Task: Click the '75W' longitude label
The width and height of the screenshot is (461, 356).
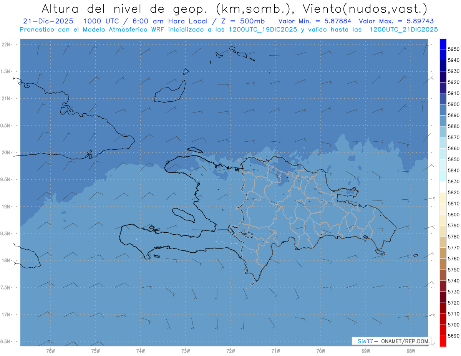Action: 95,350
